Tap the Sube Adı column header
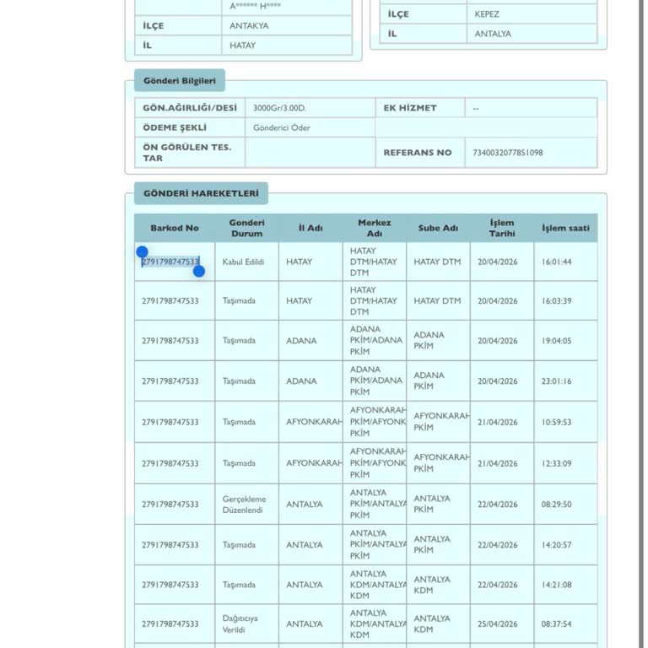Image resolution: width=648 pixels, height=648 pixels. (438, 228)
